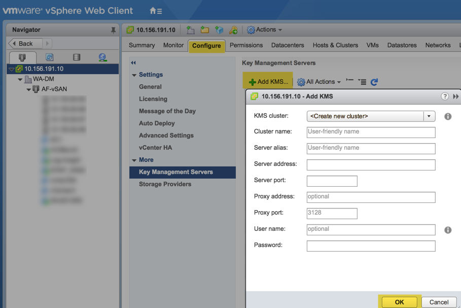Click OK to add the KMS
The image size is (461, 308).
coord(399,302)
